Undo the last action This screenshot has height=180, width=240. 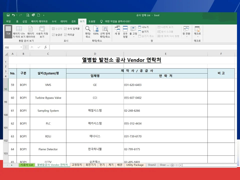click(13, 15)
